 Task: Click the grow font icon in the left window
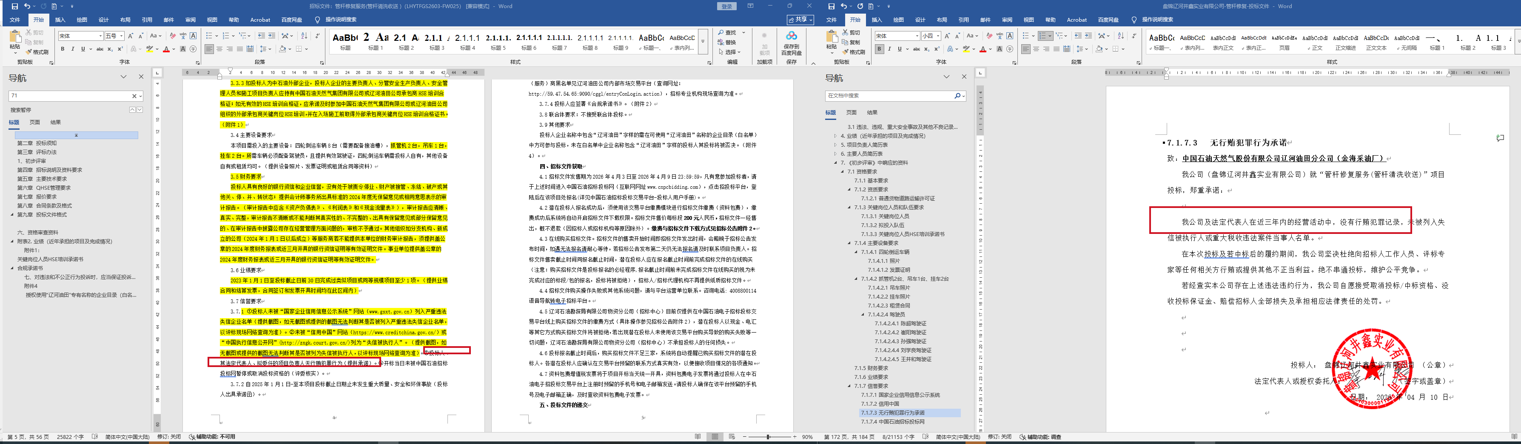click(x=131, y=36)
